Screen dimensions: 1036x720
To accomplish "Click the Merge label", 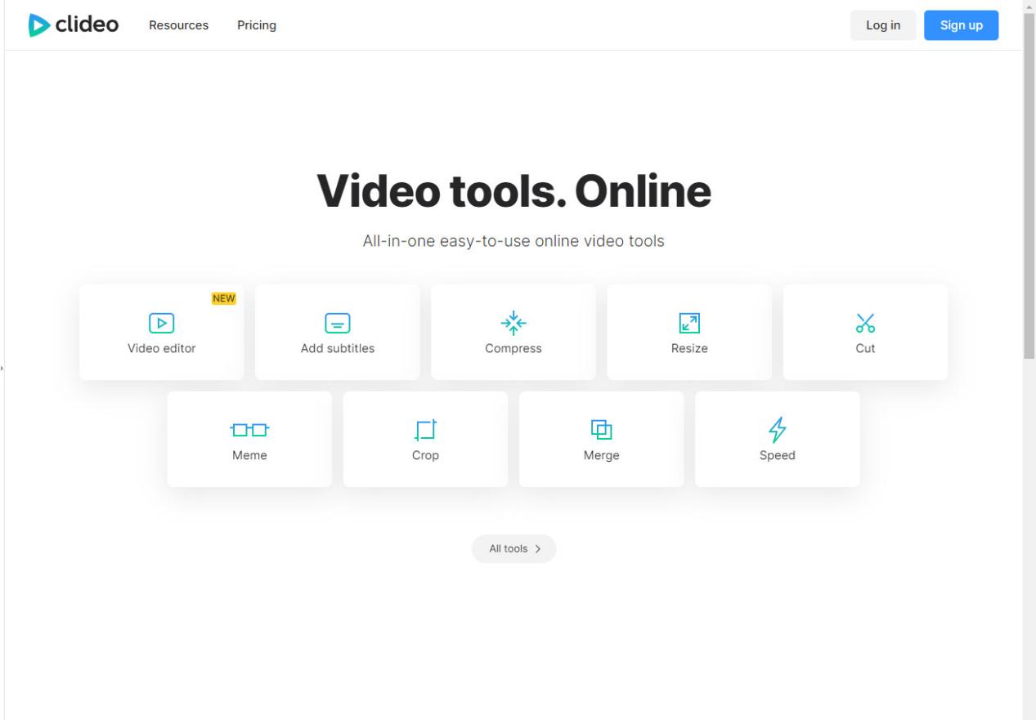I will click(602, 456).
